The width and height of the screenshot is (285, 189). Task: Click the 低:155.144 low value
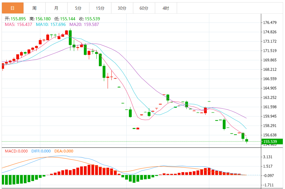tap(65, 19)
